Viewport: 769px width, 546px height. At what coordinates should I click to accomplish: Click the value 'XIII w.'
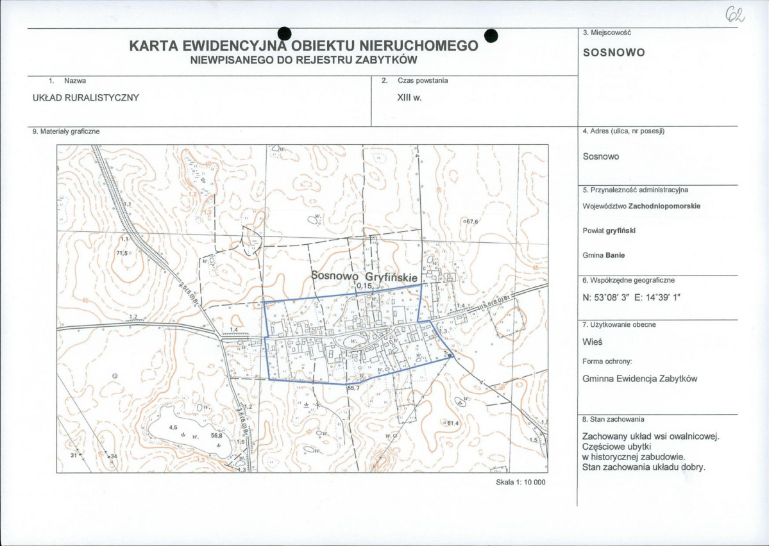coord(409,97)
